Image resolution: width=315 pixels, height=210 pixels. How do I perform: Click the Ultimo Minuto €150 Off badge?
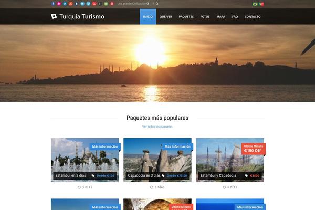(254, 149)
